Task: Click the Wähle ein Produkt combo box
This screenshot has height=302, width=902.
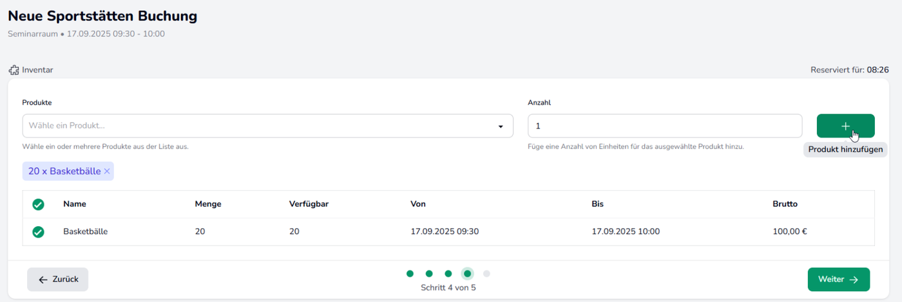Action: tap(267, 126)
